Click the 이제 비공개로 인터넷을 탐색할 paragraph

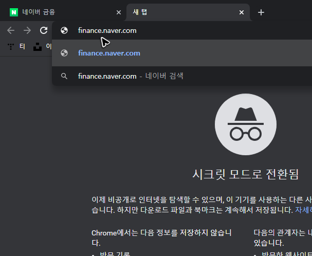(x=201, y=205)
